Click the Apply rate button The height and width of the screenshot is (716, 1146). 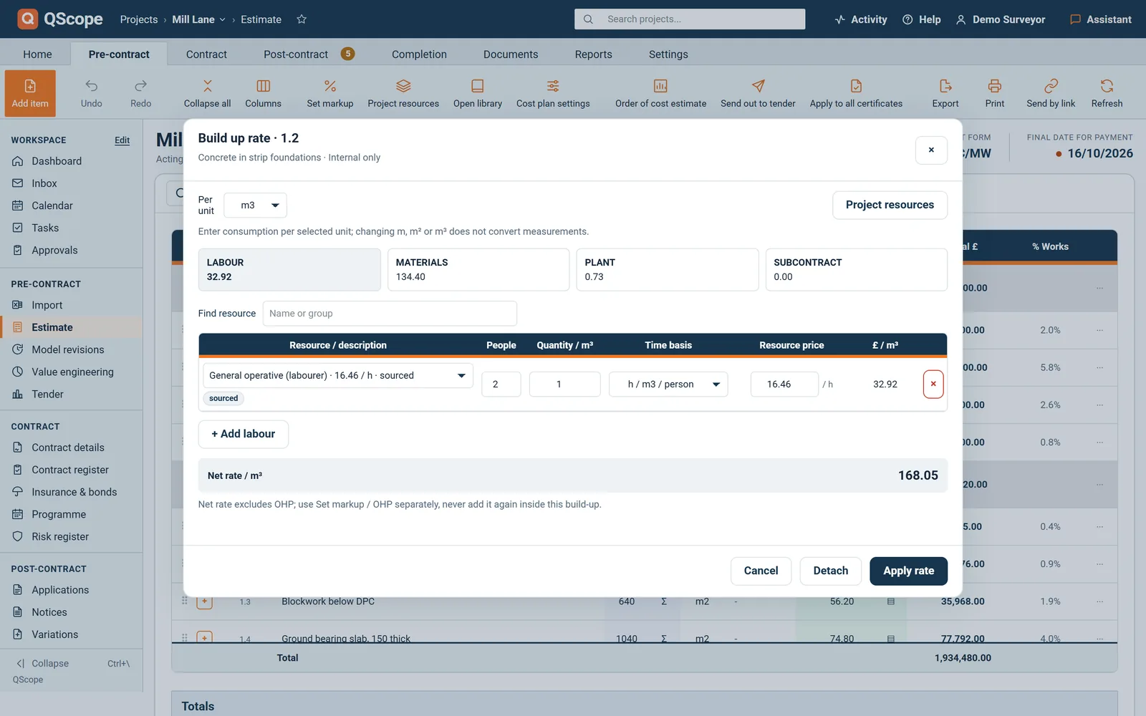[x=908, y=571]
